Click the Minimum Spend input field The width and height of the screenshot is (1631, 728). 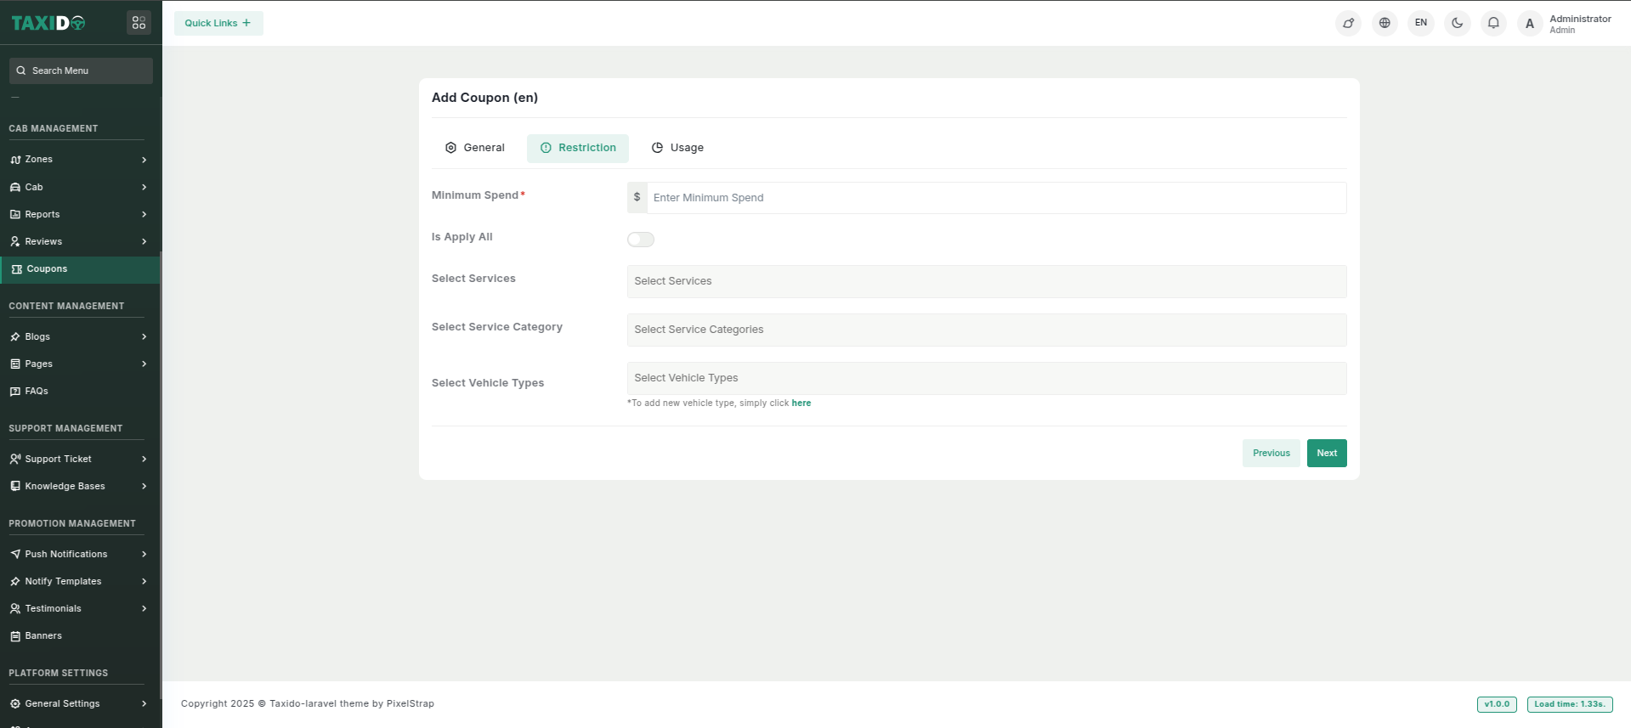coord(995,198)
